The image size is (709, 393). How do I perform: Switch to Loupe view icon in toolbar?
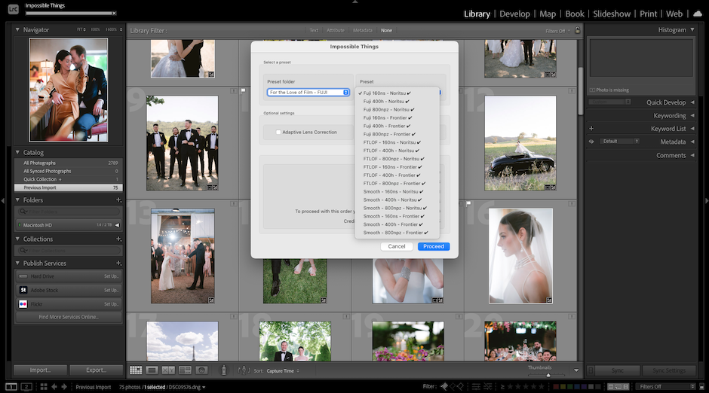(x=152, y=370)
